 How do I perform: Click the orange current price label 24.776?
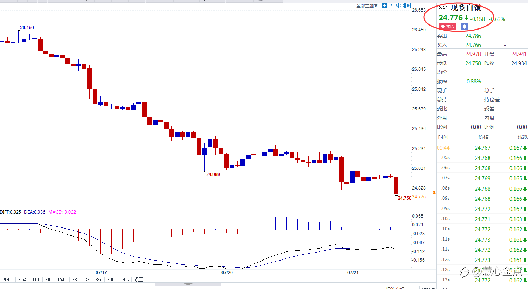(x=424, y=197)
